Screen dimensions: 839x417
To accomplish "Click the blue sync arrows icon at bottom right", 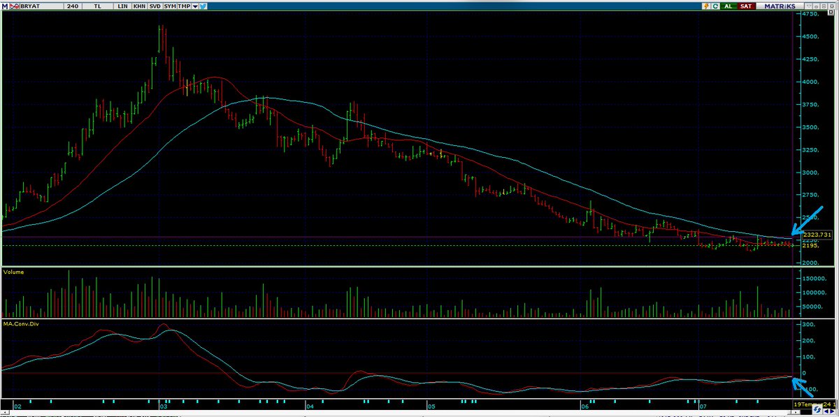I will point(817,409).
